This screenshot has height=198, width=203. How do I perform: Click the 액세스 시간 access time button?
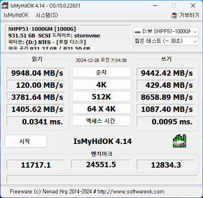(x=101, y=121)
